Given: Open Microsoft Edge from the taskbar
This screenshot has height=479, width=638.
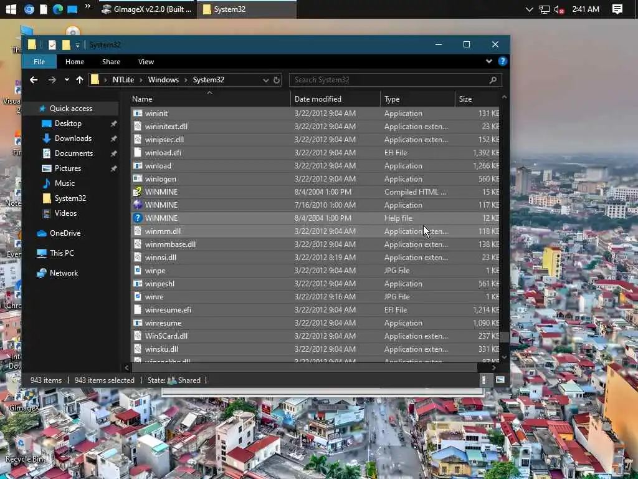Looking at the screenshot, I should [58, 9].
